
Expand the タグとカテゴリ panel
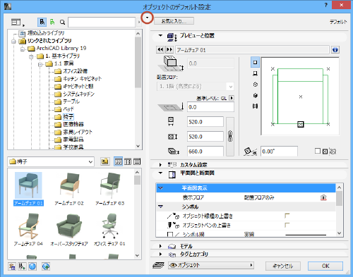coord(160,254)
